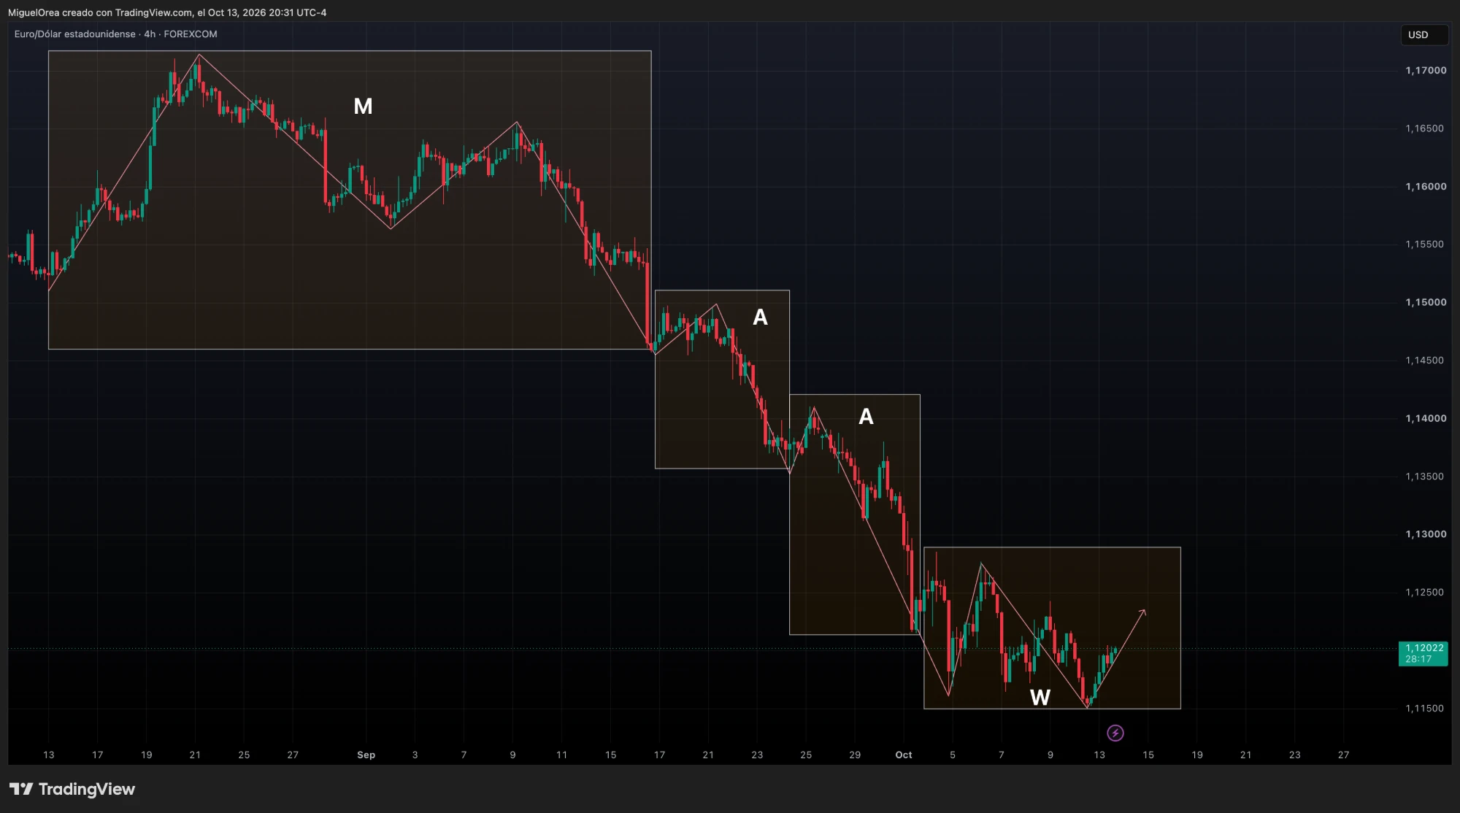
Task: Click the chart title Euro/Dólar estadounidense
Action: coord(74,34)
